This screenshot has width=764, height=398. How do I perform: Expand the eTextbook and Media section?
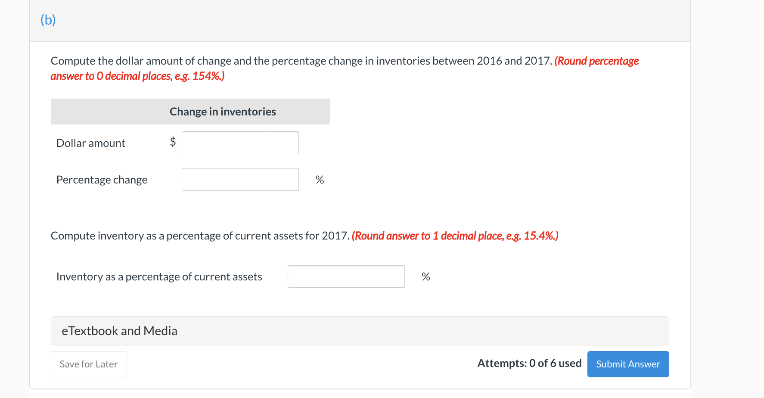(119, 331)
